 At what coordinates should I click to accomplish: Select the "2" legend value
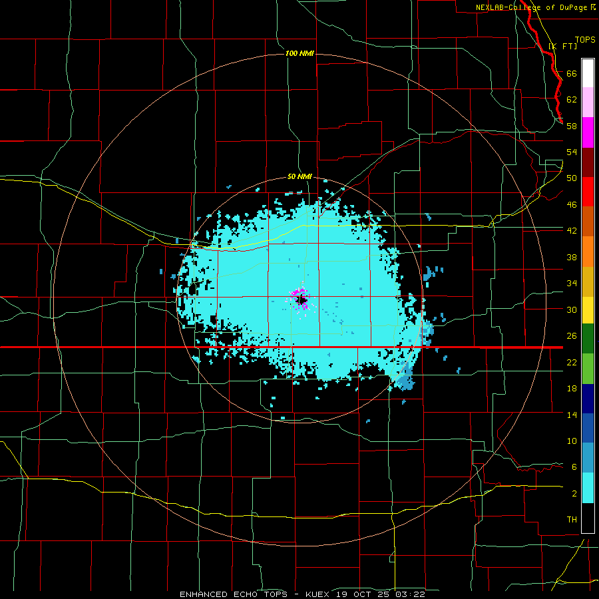(574, 494)
